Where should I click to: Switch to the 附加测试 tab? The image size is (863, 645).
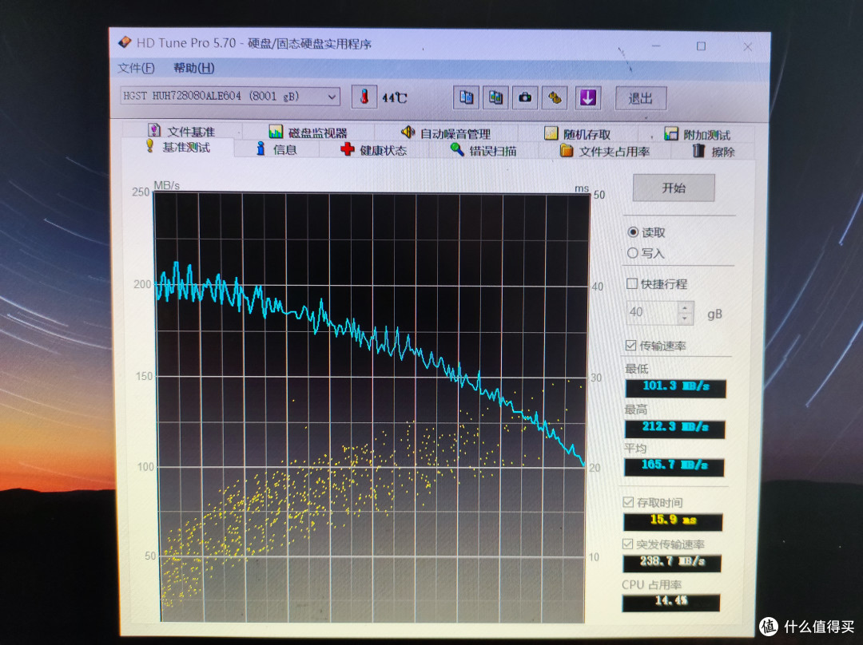[x=698, y=135]
